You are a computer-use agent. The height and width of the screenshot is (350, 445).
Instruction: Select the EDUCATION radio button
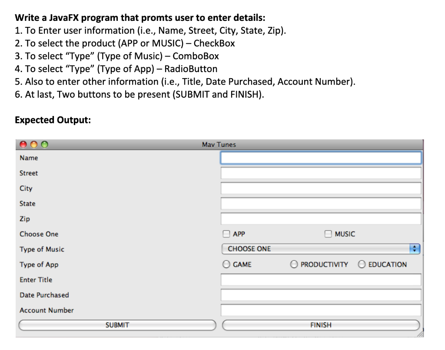362,264
